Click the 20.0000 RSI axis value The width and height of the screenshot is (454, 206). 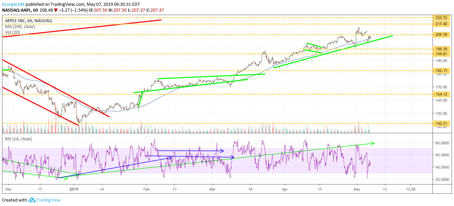441,179
